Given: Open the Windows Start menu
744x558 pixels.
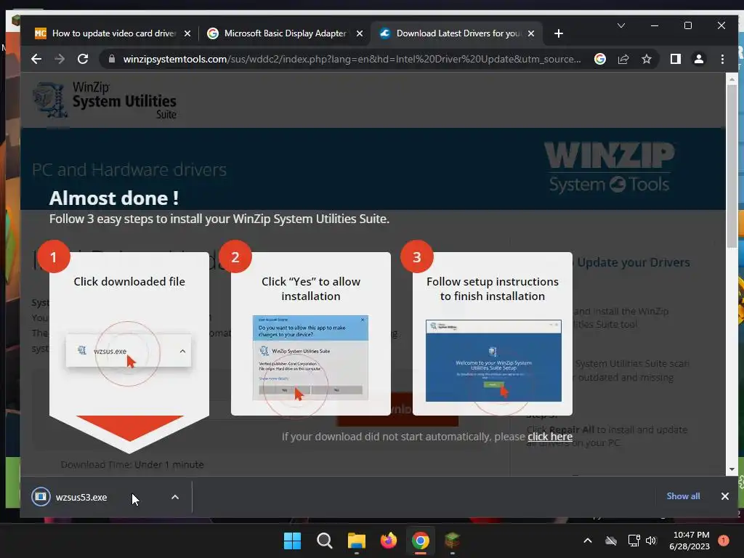Looking at the screenshot, I should pos(292,541).
